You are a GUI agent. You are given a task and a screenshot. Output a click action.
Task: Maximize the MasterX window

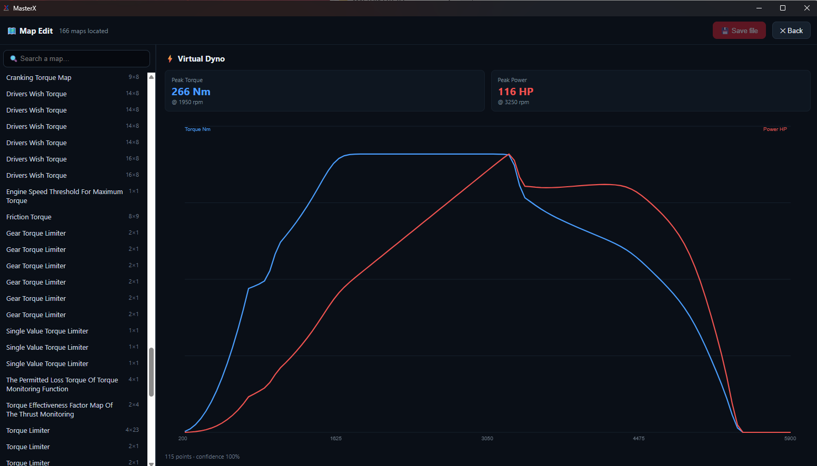[x=783, y=8]
